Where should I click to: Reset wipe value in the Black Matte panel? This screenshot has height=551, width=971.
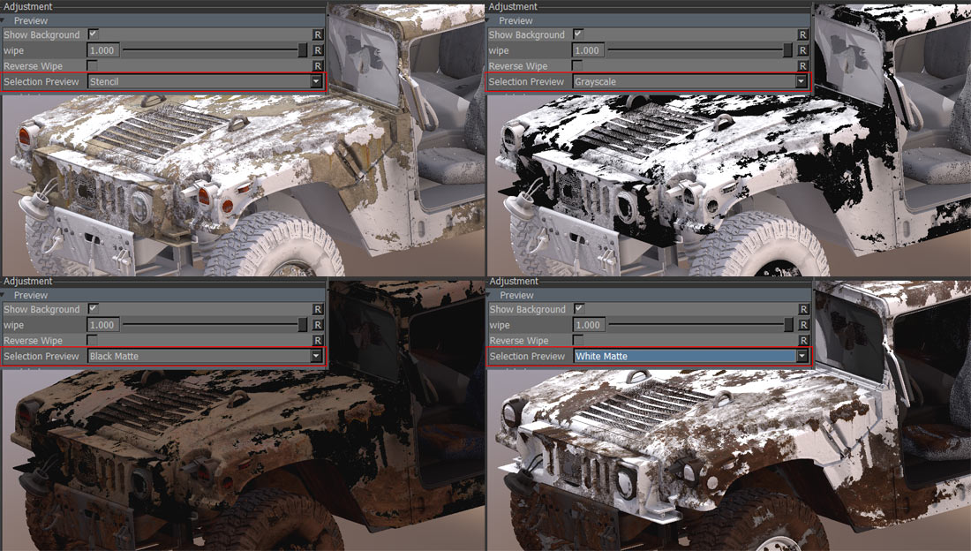[318, 325]
